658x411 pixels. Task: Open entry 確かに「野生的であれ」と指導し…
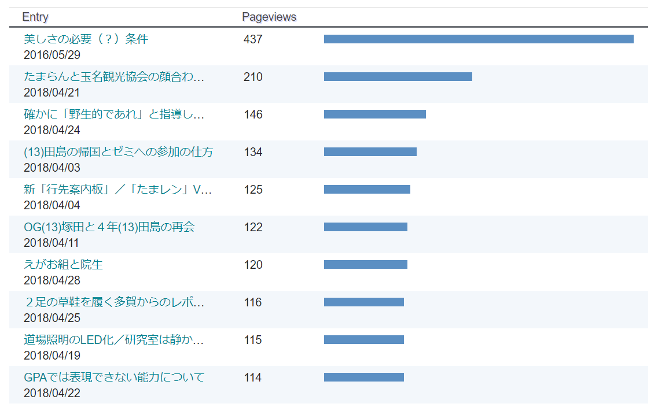pos(114,114)
